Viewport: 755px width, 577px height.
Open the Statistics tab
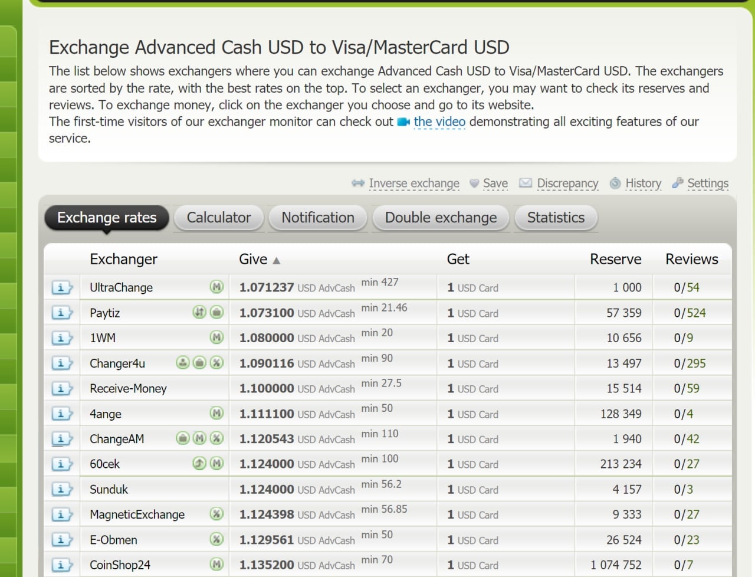pyautogui.click(x=556, y=218)
